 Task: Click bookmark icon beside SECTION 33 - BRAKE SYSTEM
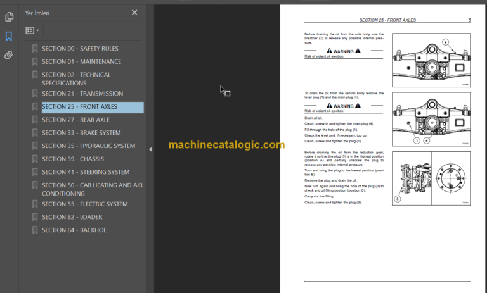tap(35, 133)
